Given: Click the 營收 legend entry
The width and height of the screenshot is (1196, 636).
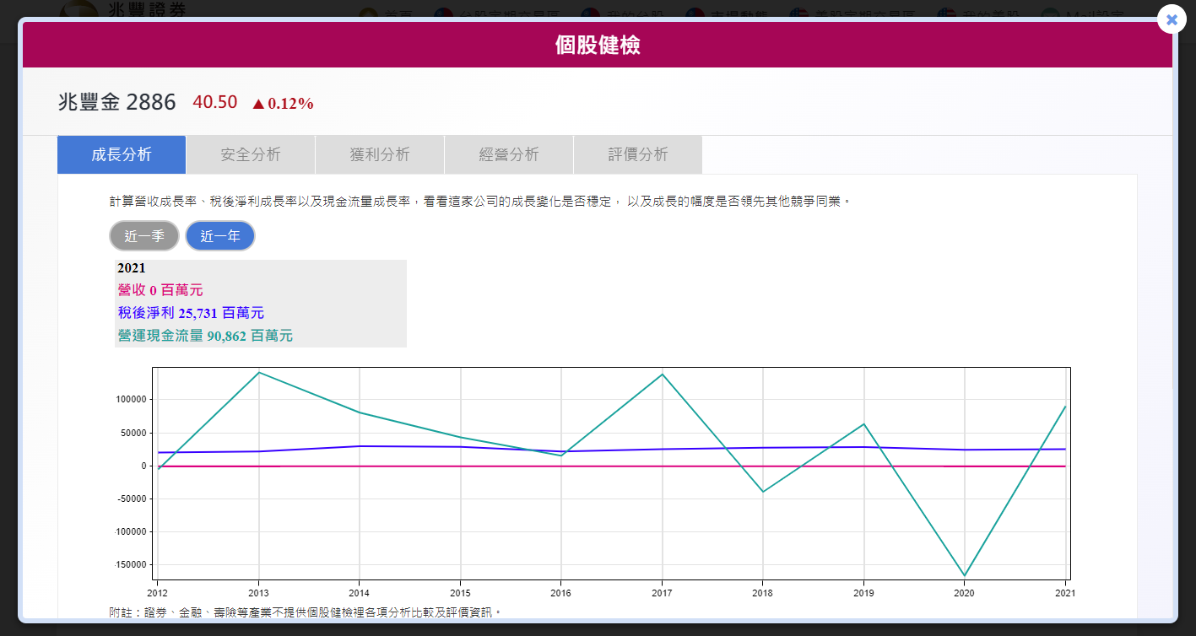Looking at the screenshot, I should 160,290.
